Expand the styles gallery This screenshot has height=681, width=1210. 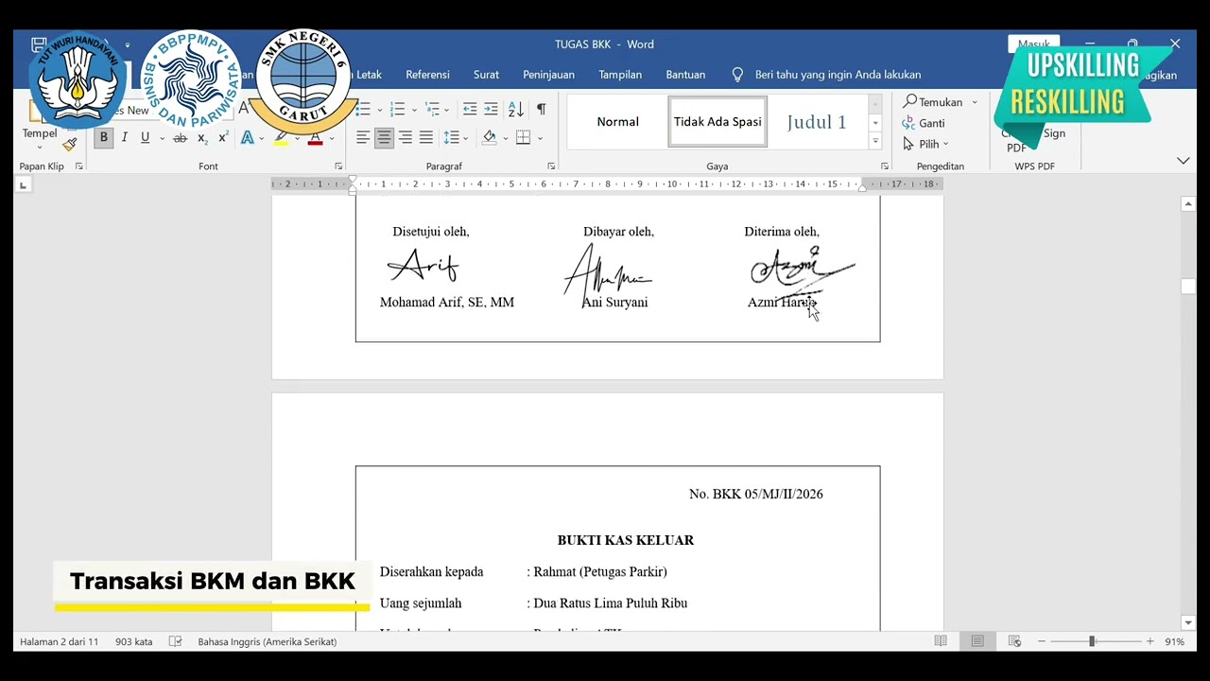pyautogui.click(x=875, y=142)
